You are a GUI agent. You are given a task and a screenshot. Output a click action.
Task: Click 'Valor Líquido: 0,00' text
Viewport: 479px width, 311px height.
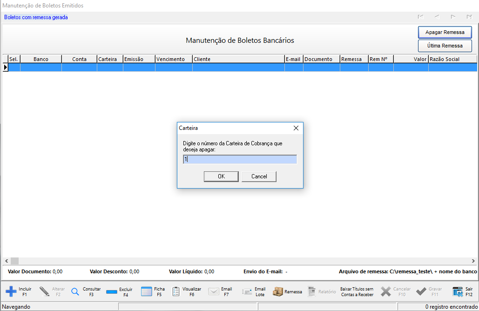pyautogui.click(x=191, y=271)
